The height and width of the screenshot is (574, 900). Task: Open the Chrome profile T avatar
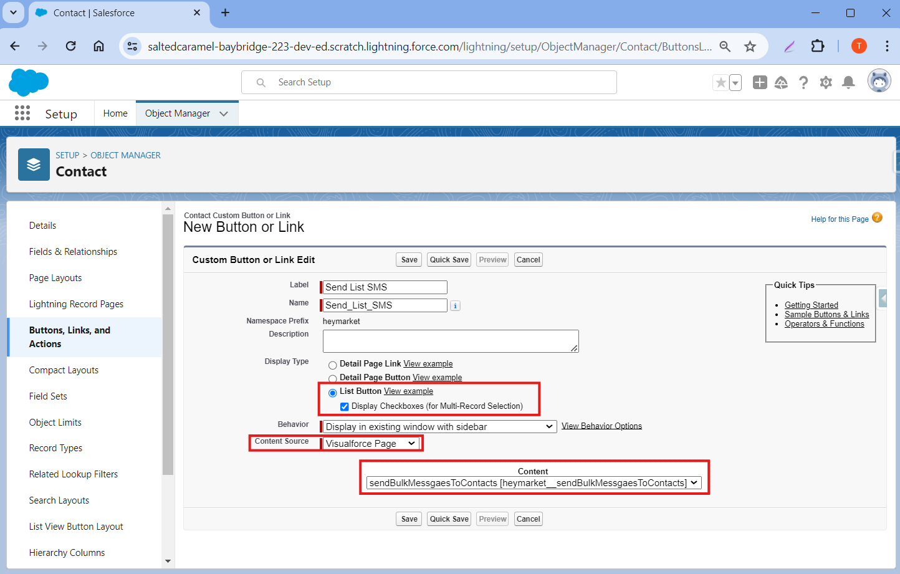(859, 45)
